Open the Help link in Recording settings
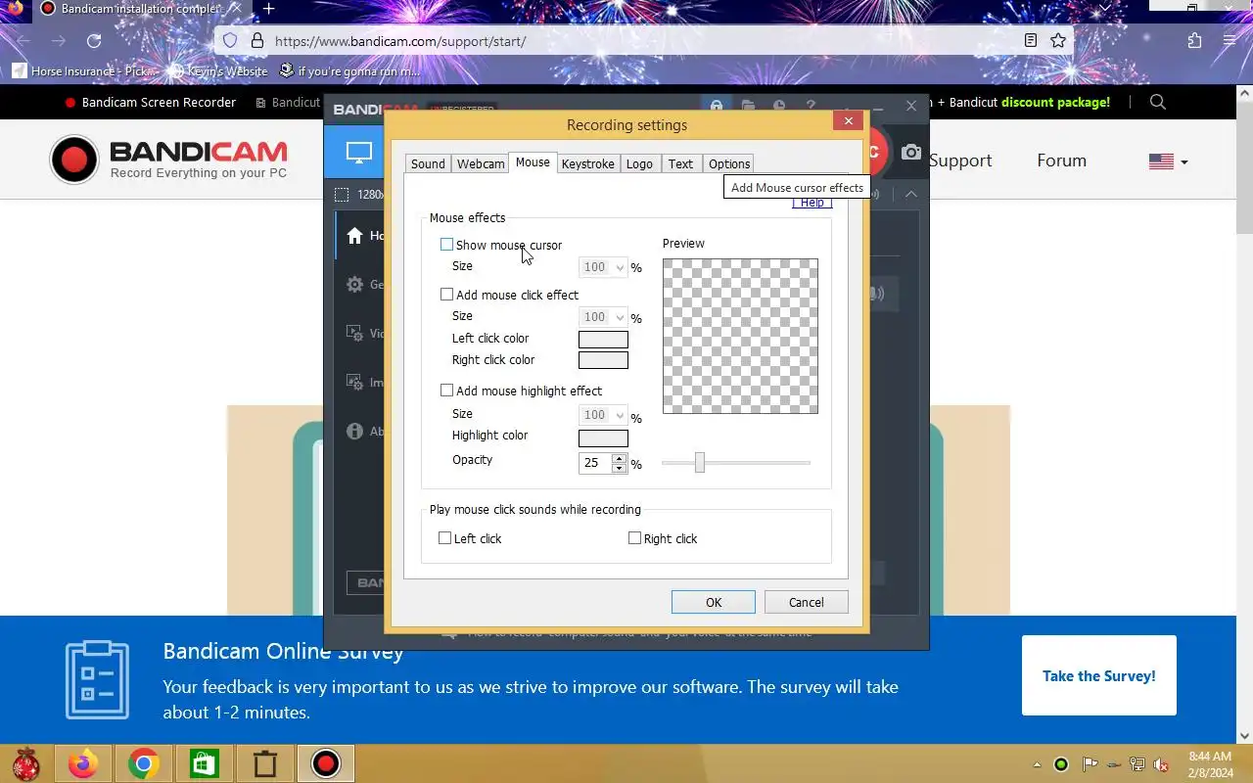 click(812, 202)
